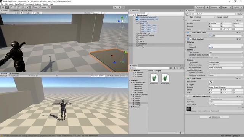
Task: Open Hierarchy create plus button
Action: click(131, 13)
